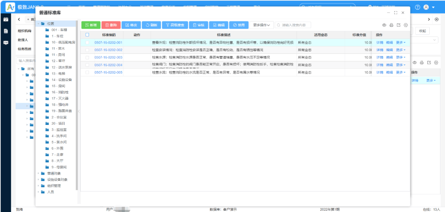Click the eye view icon in dialog toolbar

click(x=384, y=25)
